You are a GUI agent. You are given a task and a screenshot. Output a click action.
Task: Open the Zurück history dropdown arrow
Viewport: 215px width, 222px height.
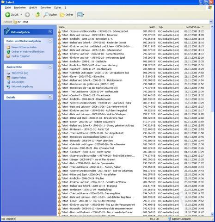21,15
